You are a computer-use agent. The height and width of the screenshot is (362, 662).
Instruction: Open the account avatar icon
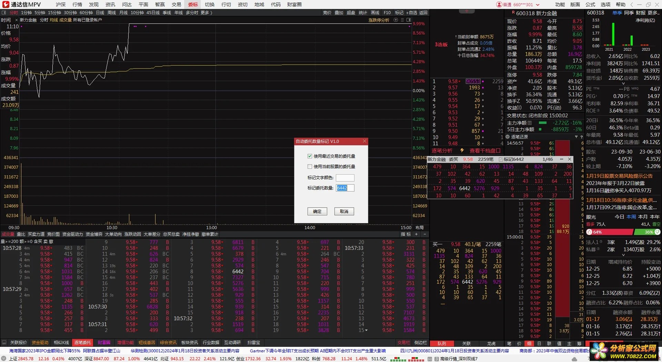coord(499,4)
